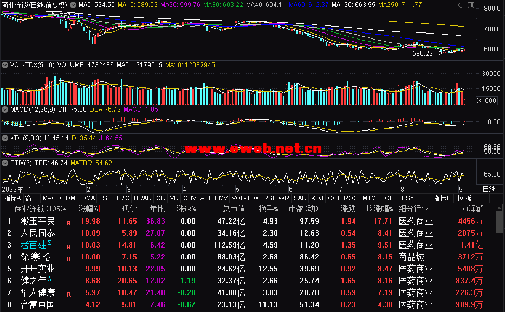Switch to the OBV indicator tab
The height and width of the screenshot is (312, 505).
190,198
